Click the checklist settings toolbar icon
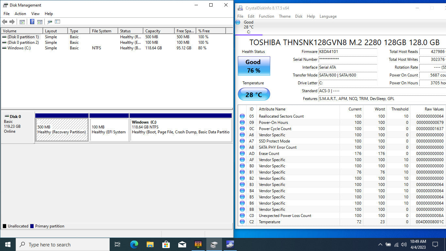446x251 pixels. coord(57,22)
